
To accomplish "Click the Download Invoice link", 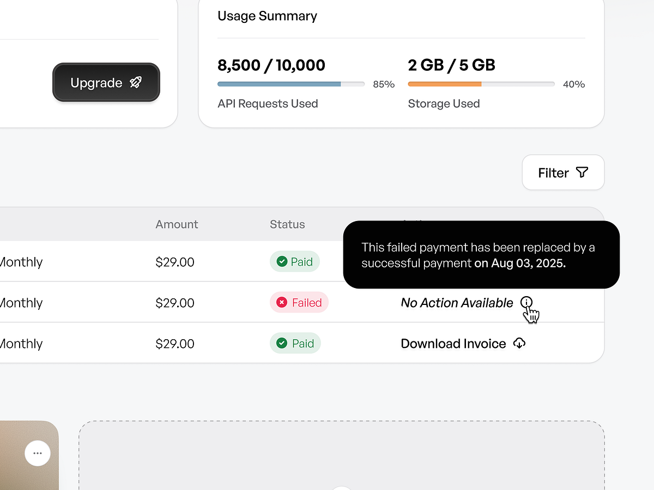I will (453, 344).
